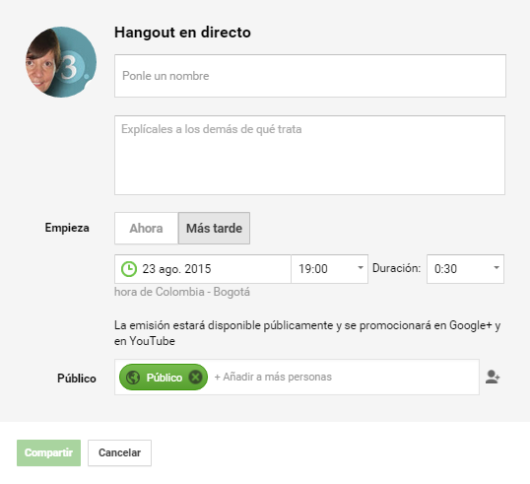
Task: Click the Público green chip label
Action: coord(164,378)
